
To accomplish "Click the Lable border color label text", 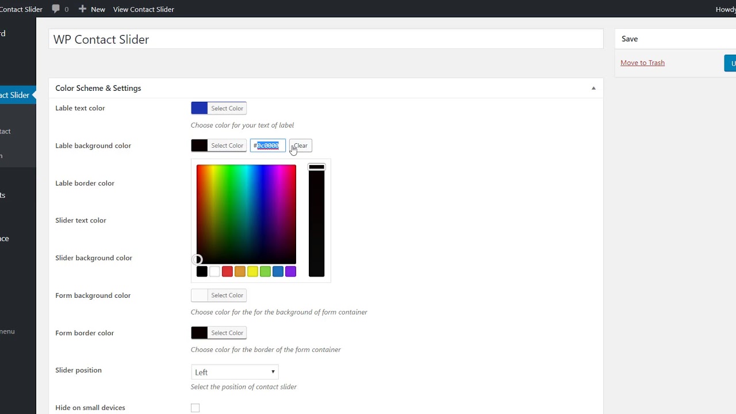I will tap(85, 183).
